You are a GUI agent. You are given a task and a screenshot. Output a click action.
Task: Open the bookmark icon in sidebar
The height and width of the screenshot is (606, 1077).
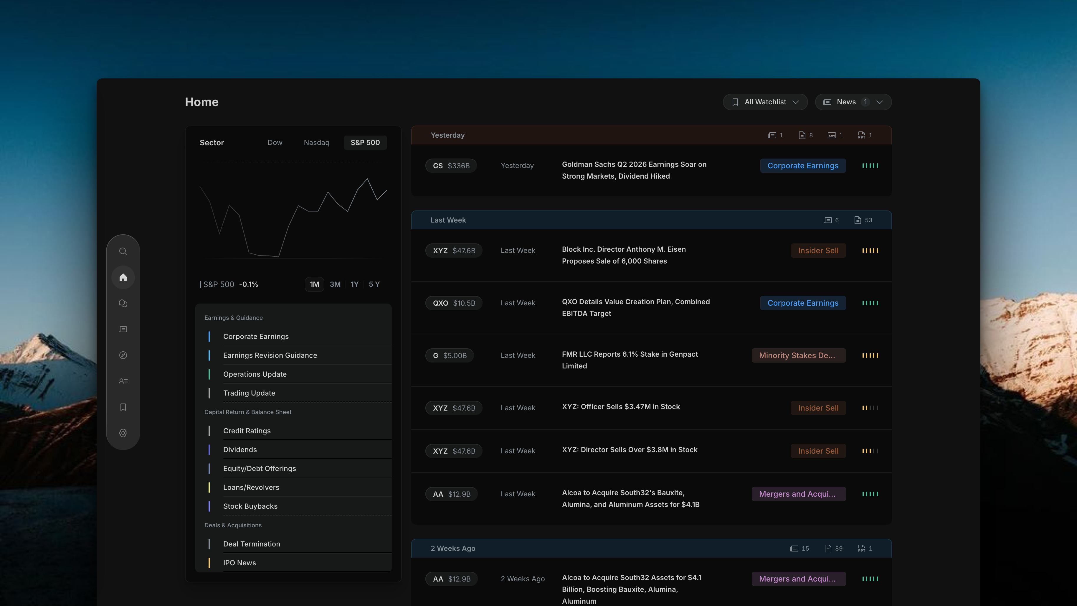click(x=123, y=407)
